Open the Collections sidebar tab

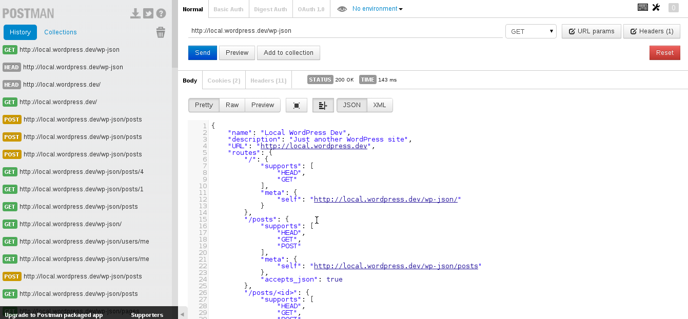pos(60,32)
